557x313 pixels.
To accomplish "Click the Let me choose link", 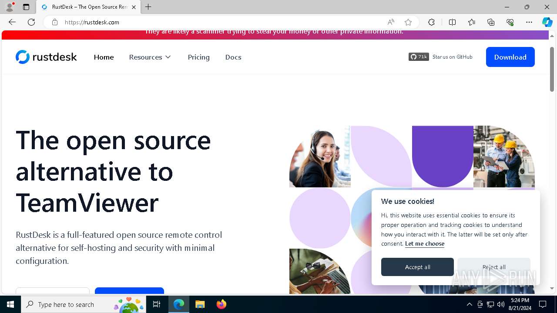I will [425, 244].
